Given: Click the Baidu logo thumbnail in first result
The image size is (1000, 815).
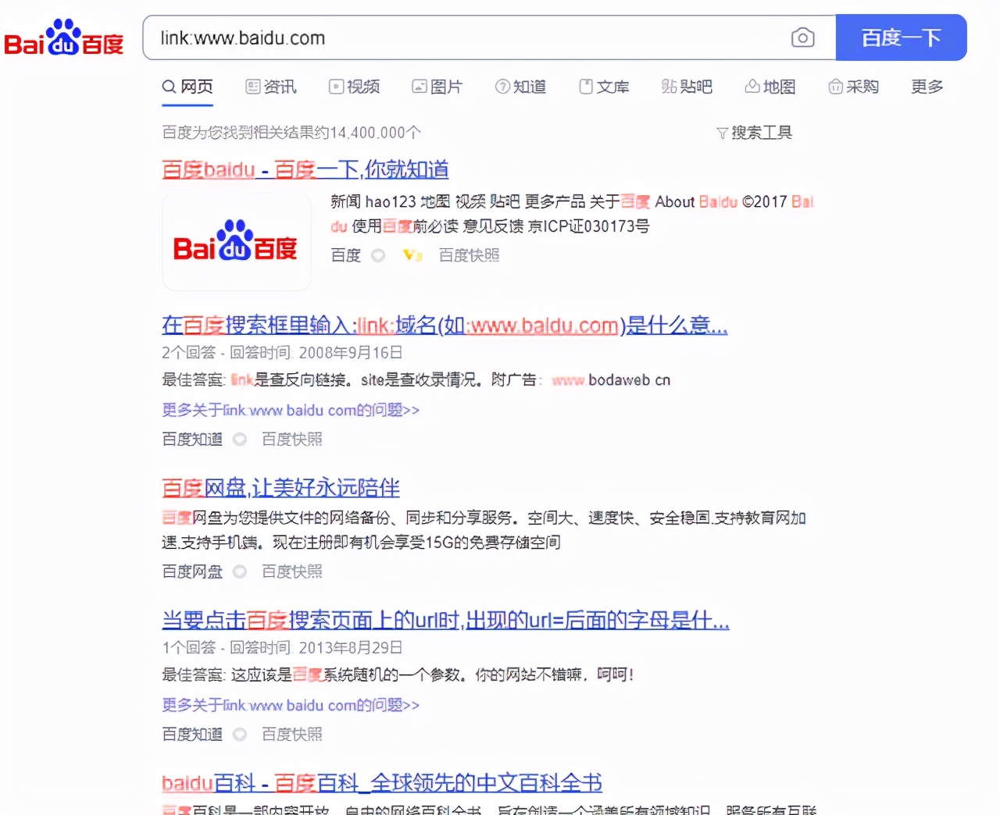Looking at the screenshot, I should coord(236,242).
